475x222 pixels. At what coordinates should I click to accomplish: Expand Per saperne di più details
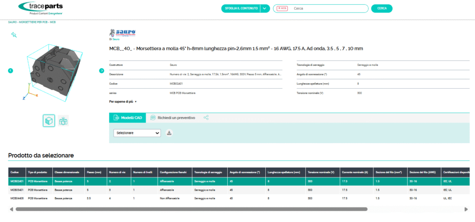tap(123, 101)
